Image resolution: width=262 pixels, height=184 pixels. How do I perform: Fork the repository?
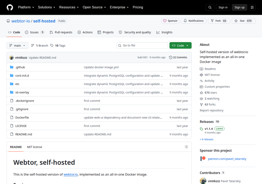coord(219,21)
